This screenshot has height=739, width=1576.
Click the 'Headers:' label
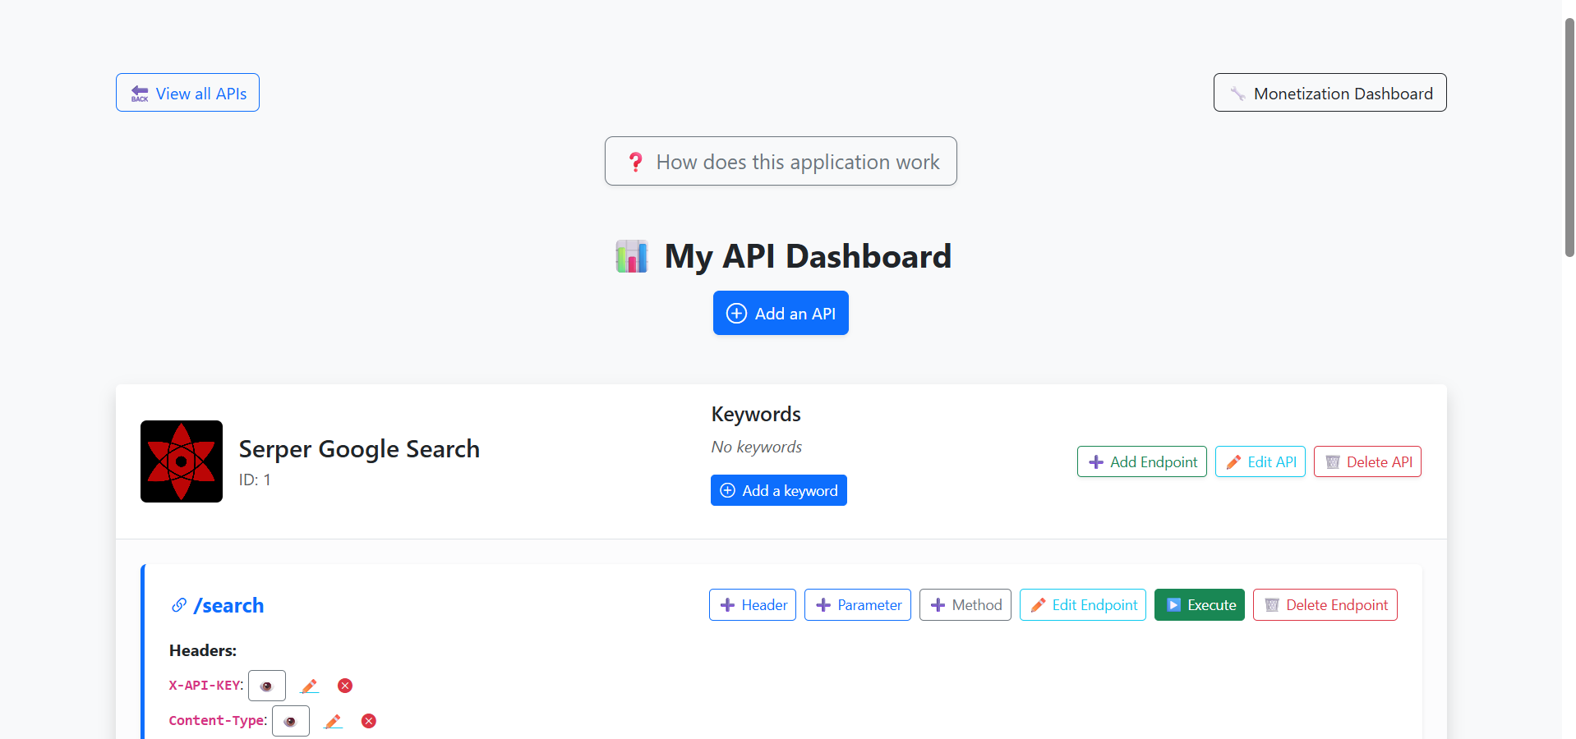(x=203, y=650)
